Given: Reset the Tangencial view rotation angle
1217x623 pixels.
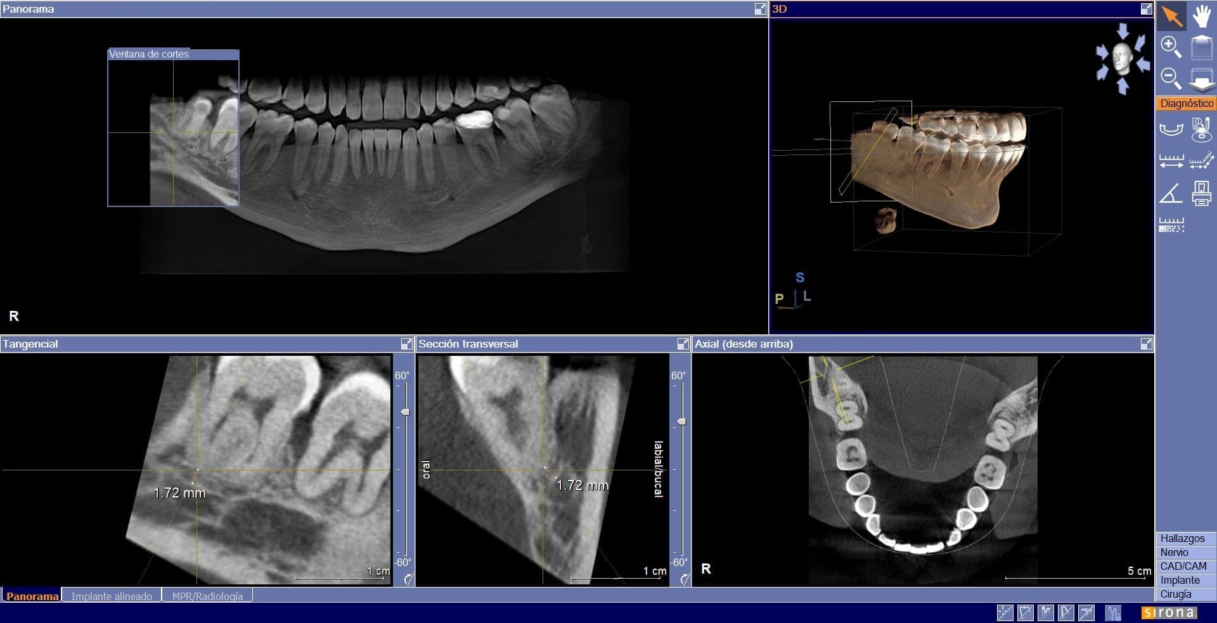Looking at the screenshot, I should 407,579.
